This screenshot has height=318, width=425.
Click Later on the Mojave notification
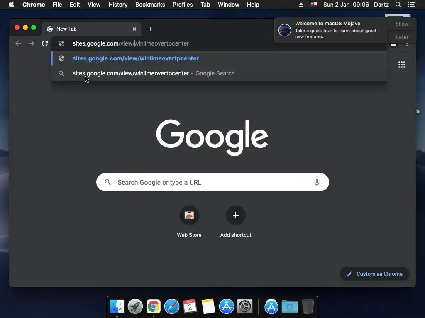pyautogui.click(x=402, y=37)
